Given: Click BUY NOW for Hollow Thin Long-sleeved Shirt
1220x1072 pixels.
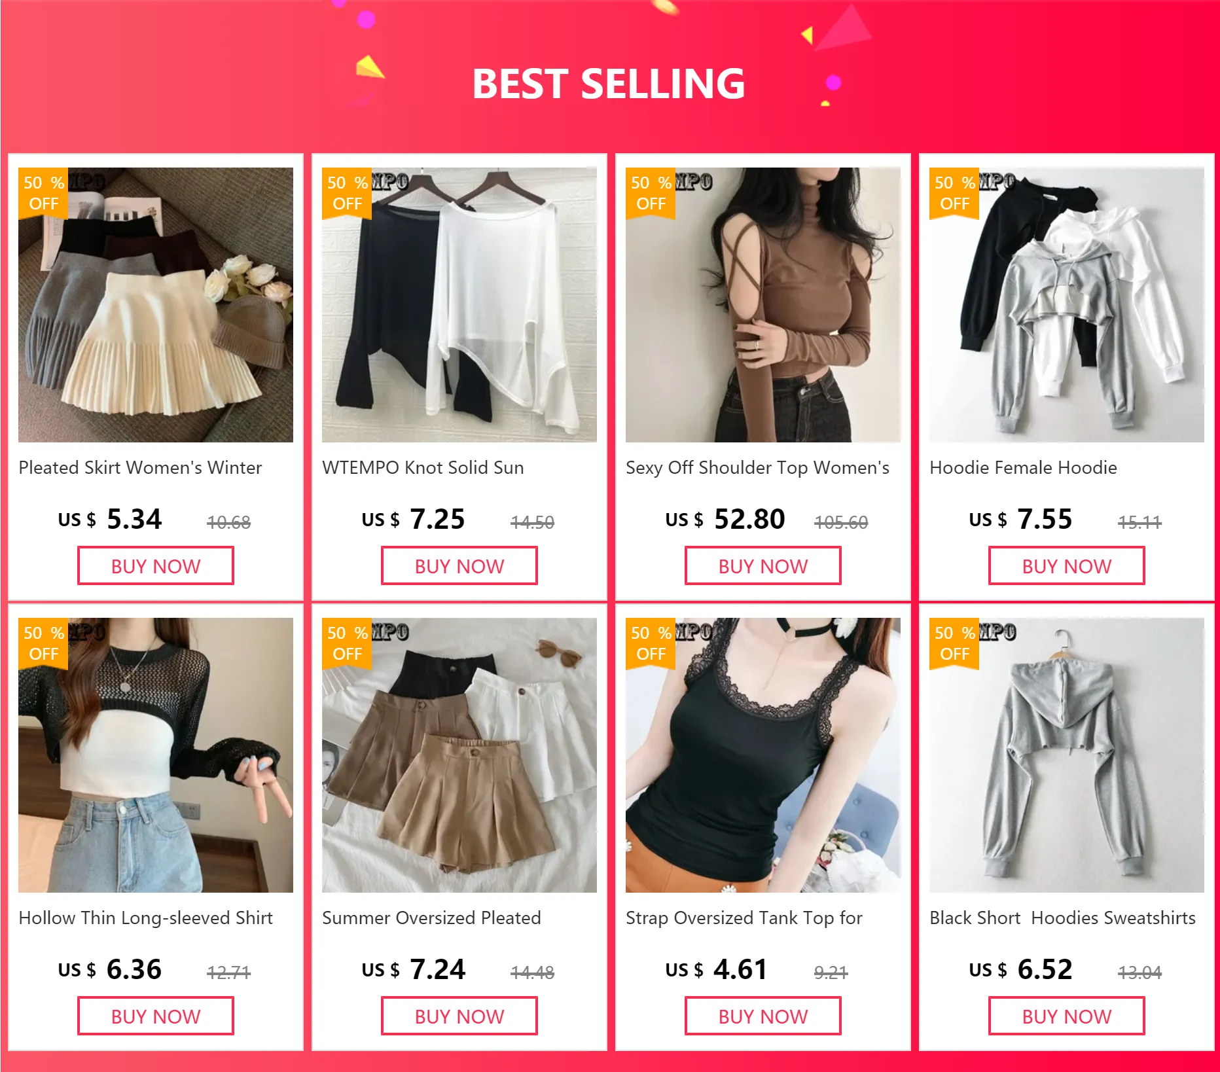Looking at the screenshot, I should tap(156, 1016).
